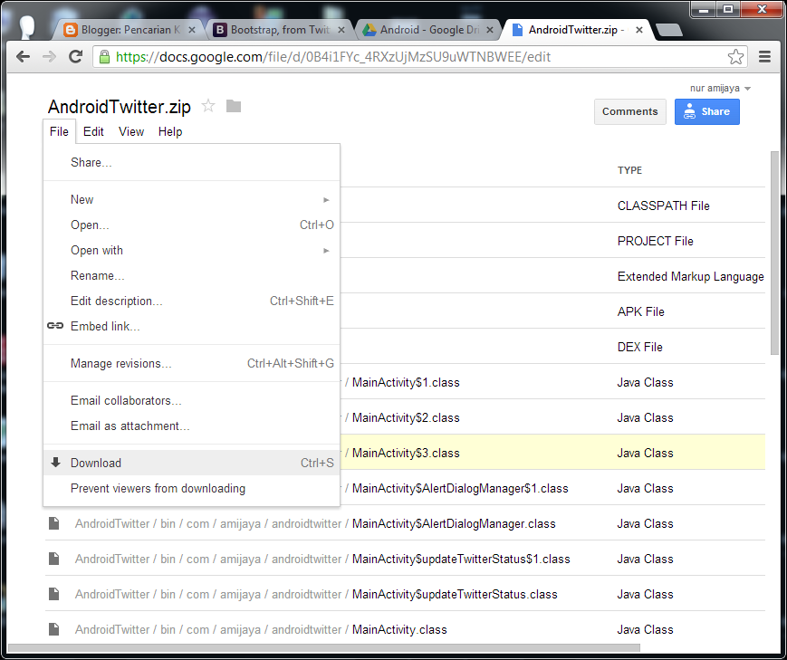Click MainActivity$2.class file name
Image resolution: width=787 pixels, height=660 pixels.
pyautogui.click(x=406, y=417)
